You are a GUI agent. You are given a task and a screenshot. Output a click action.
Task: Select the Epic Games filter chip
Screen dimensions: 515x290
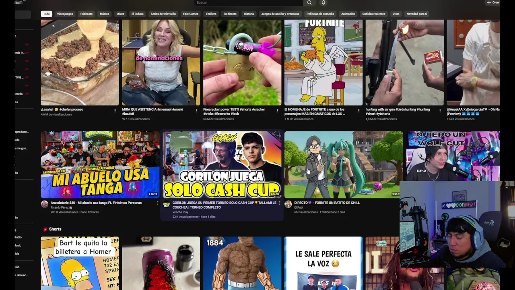coord(191,14)
